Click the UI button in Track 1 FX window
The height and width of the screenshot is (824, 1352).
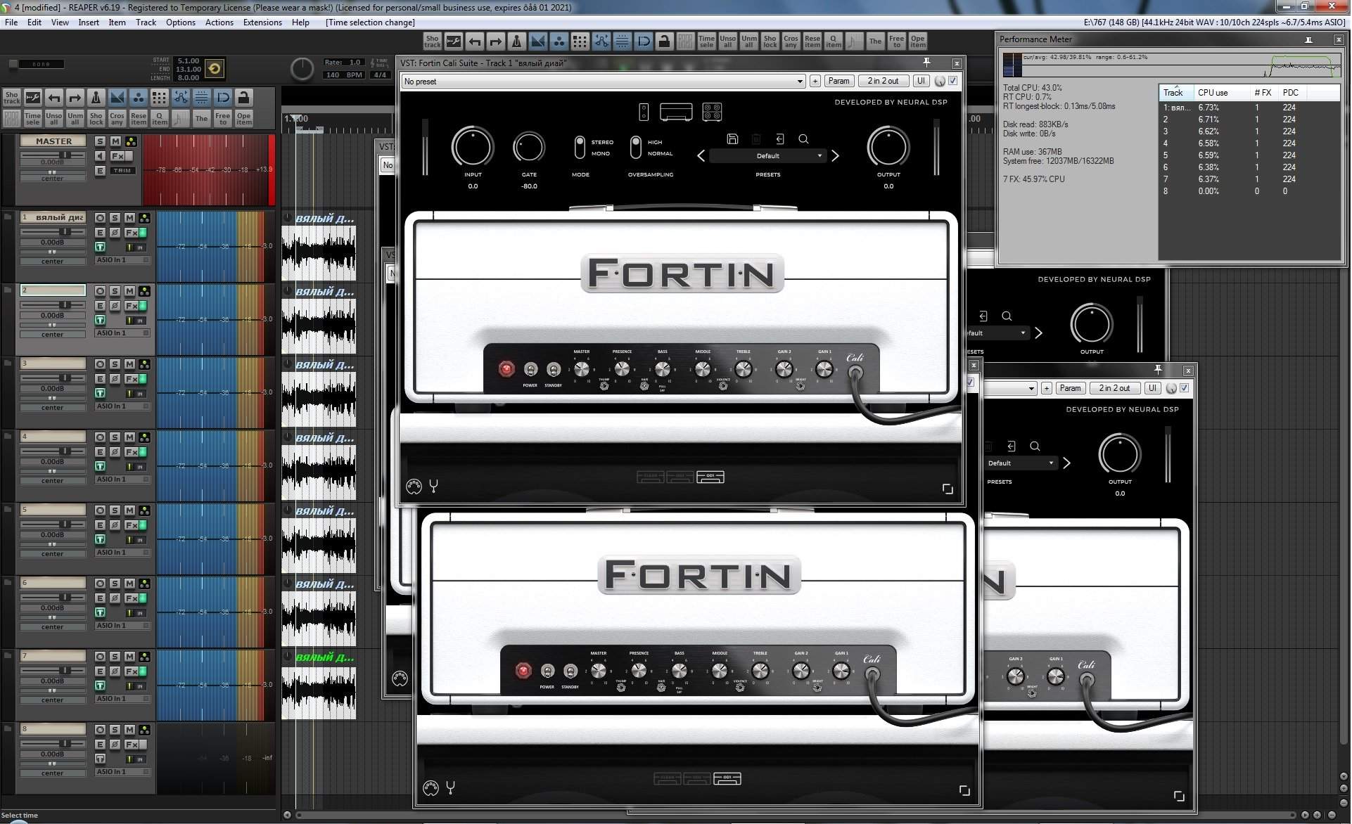(921, 82)
